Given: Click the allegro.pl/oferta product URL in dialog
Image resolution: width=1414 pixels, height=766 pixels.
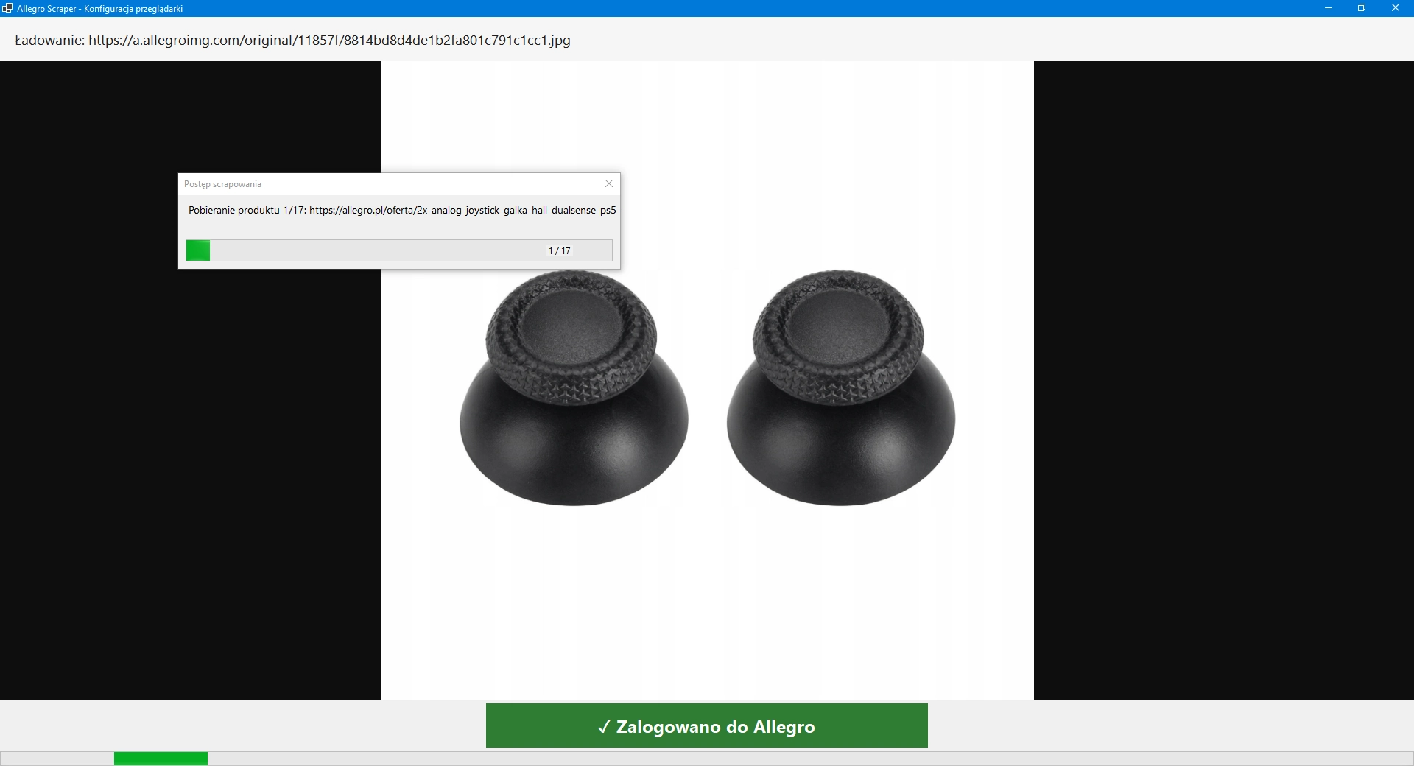Looking at the screenshot, I should 464,211.
